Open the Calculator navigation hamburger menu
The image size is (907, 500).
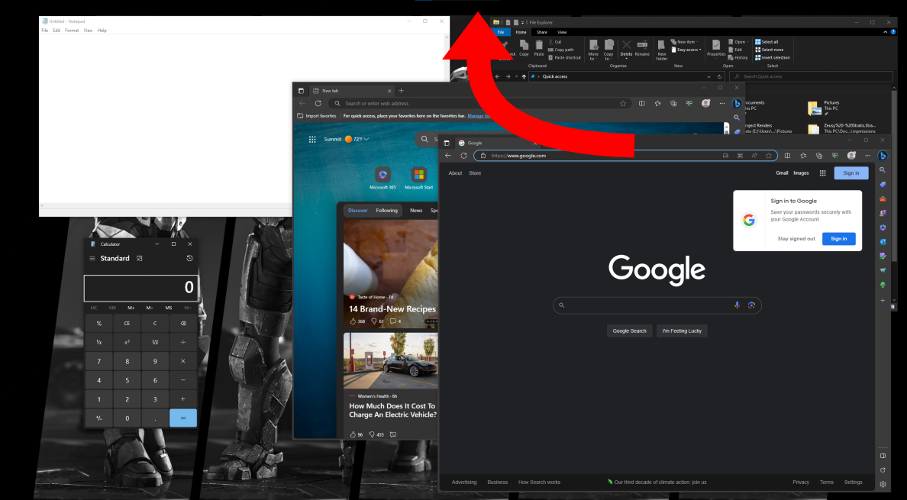[x=92, y=259]
